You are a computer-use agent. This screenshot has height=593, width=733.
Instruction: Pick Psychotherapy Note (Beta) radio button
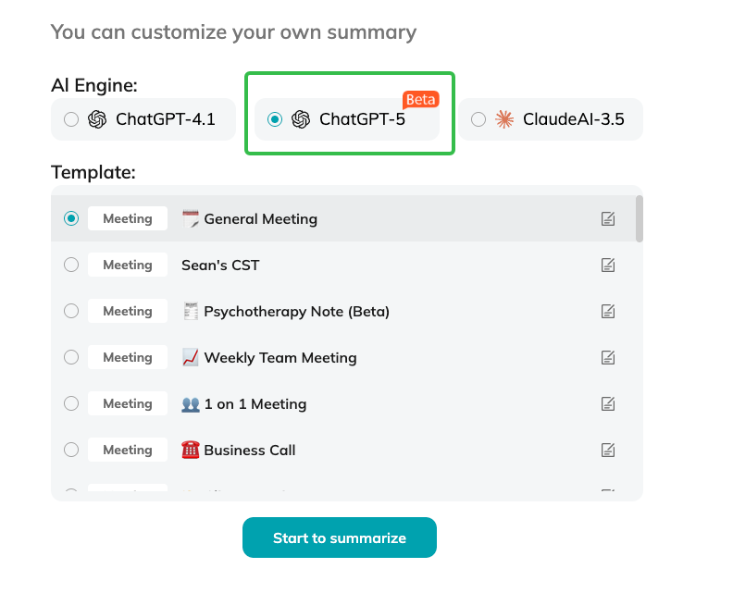click(71, 312)
